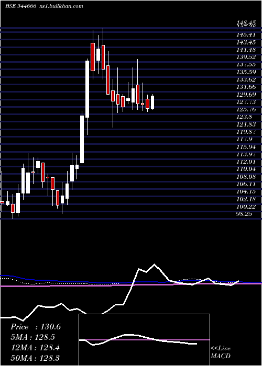262x366 pixels.
Task: Click the 112.01 price axis label
Action: coord(246,162)
